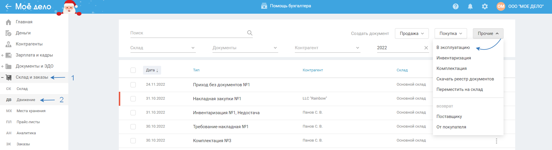Open notifications bell icon

(x=470, y=6)
